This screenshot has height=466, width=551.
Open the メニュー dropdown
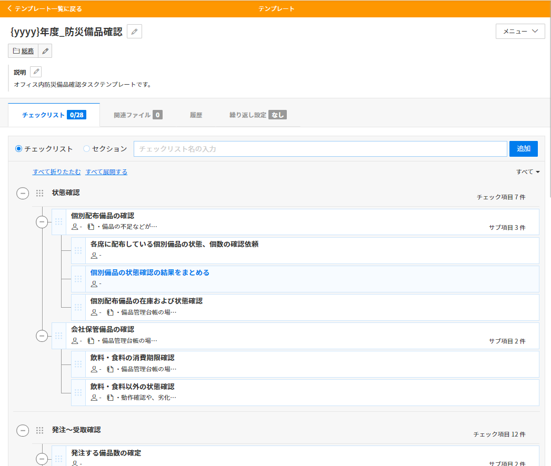[x=520, y=32]
